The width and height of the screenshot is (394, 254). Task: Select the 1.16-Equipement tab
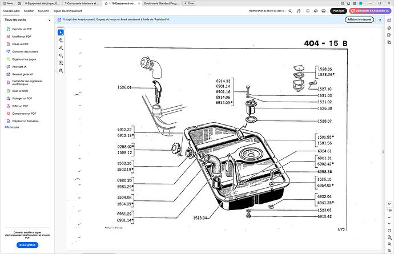[x=122, y=3]
